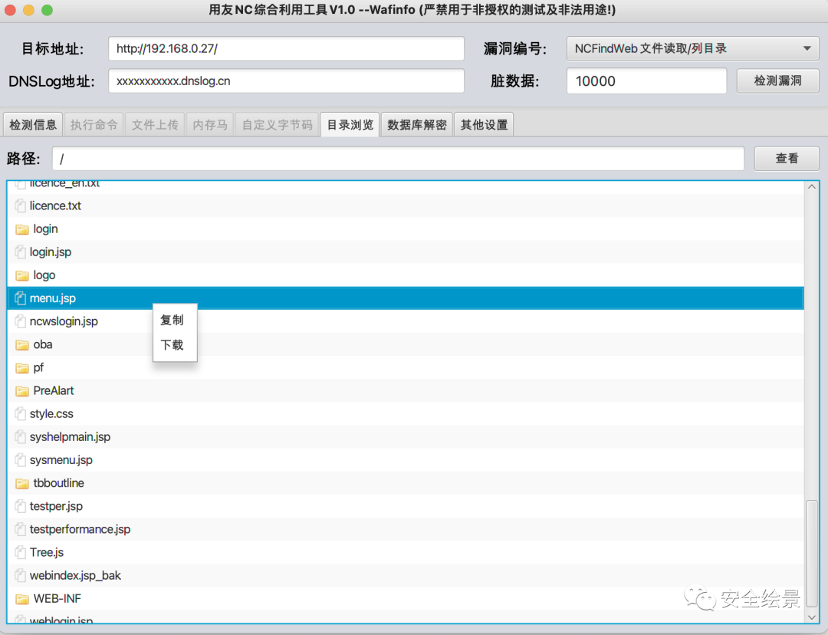Select the testper.jsp file name
828x635 pixels.
point(57,507)
